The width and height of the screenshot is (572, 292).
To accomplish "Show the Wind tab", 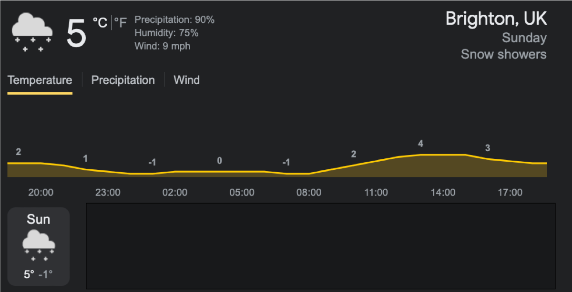I will (x=186, y=80).
